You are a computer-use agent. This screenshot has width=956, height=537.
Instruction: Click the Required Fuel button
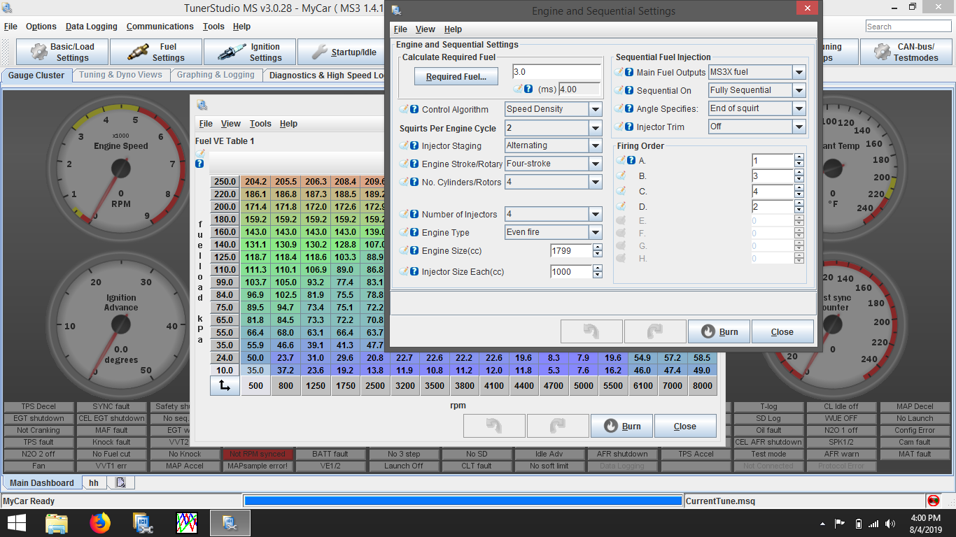(456, 76)
